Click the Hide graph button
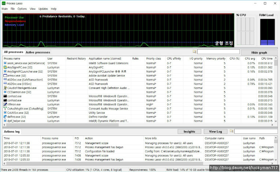This screenshot has height=172, width=280. pos(259,53)
